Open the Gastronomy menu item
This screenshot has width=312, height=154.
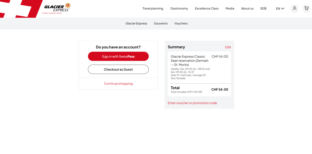pyautogui.click(x=179, y=8)
